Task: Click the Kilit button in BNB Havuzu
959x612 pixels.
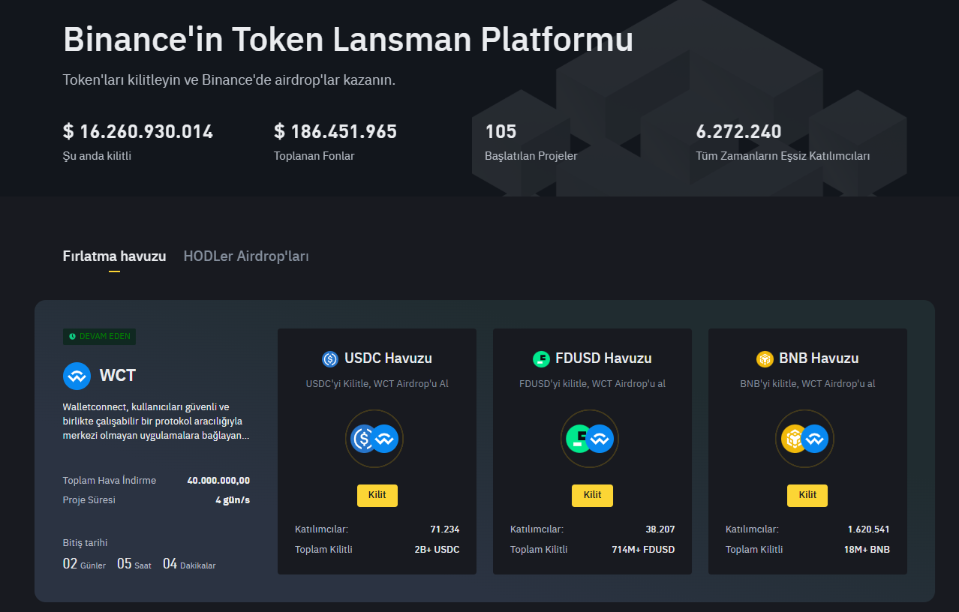Action: coord(807,495)
